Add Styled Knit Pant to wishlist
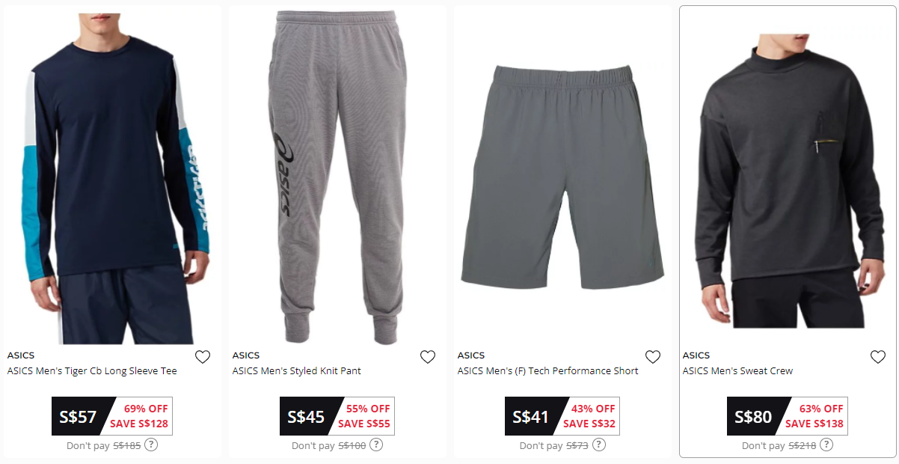Image resolution: width=899 pixels, height=464 pixels. (x=428, y=357)
